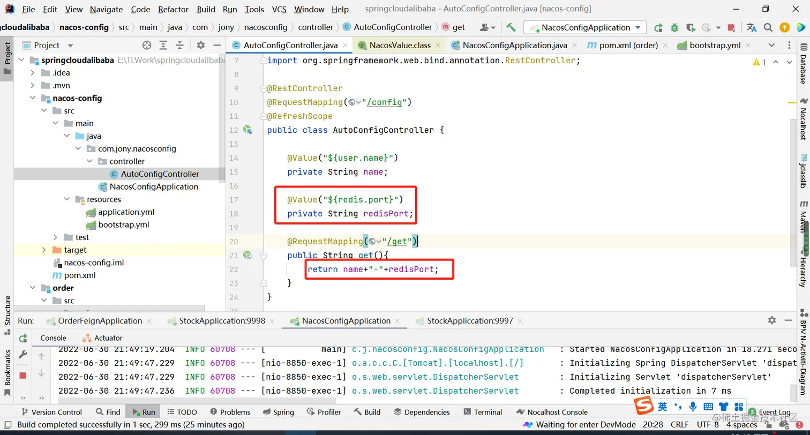The height and width of the screenshot is (435, 810).
Task: Switch to bootstrap.yml editor tab
Action: click(715, 45)
